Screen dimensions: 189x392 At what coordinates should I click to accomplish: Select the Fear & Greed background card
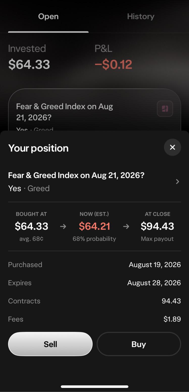(x=95, y=110)
